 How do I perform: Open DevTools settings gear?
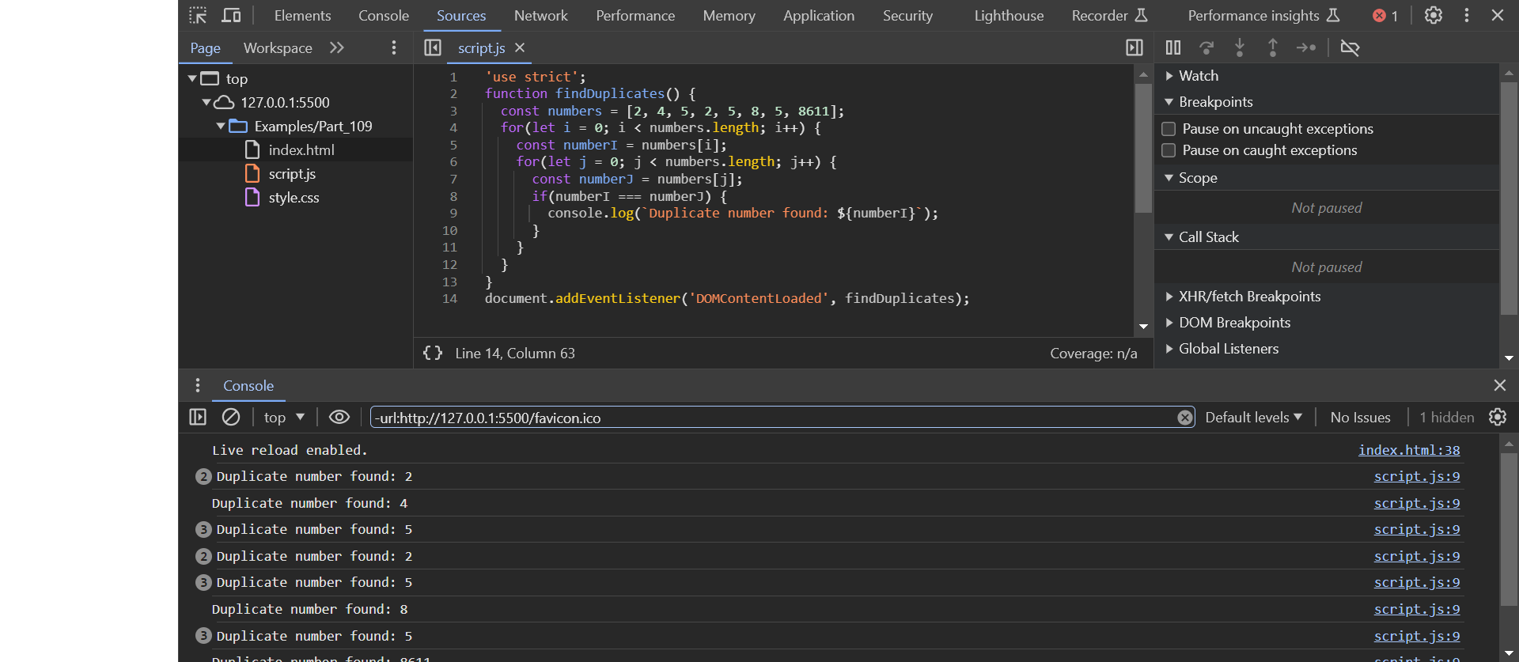tap(1434, 15)
